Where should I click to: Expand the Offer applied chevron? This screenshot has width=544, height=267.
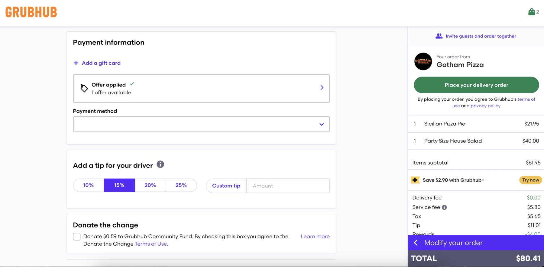click(322, 88)
